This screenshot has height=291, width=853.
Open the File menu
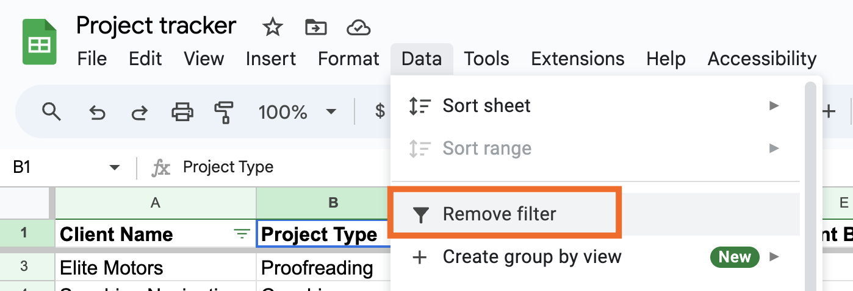[92, 59]
